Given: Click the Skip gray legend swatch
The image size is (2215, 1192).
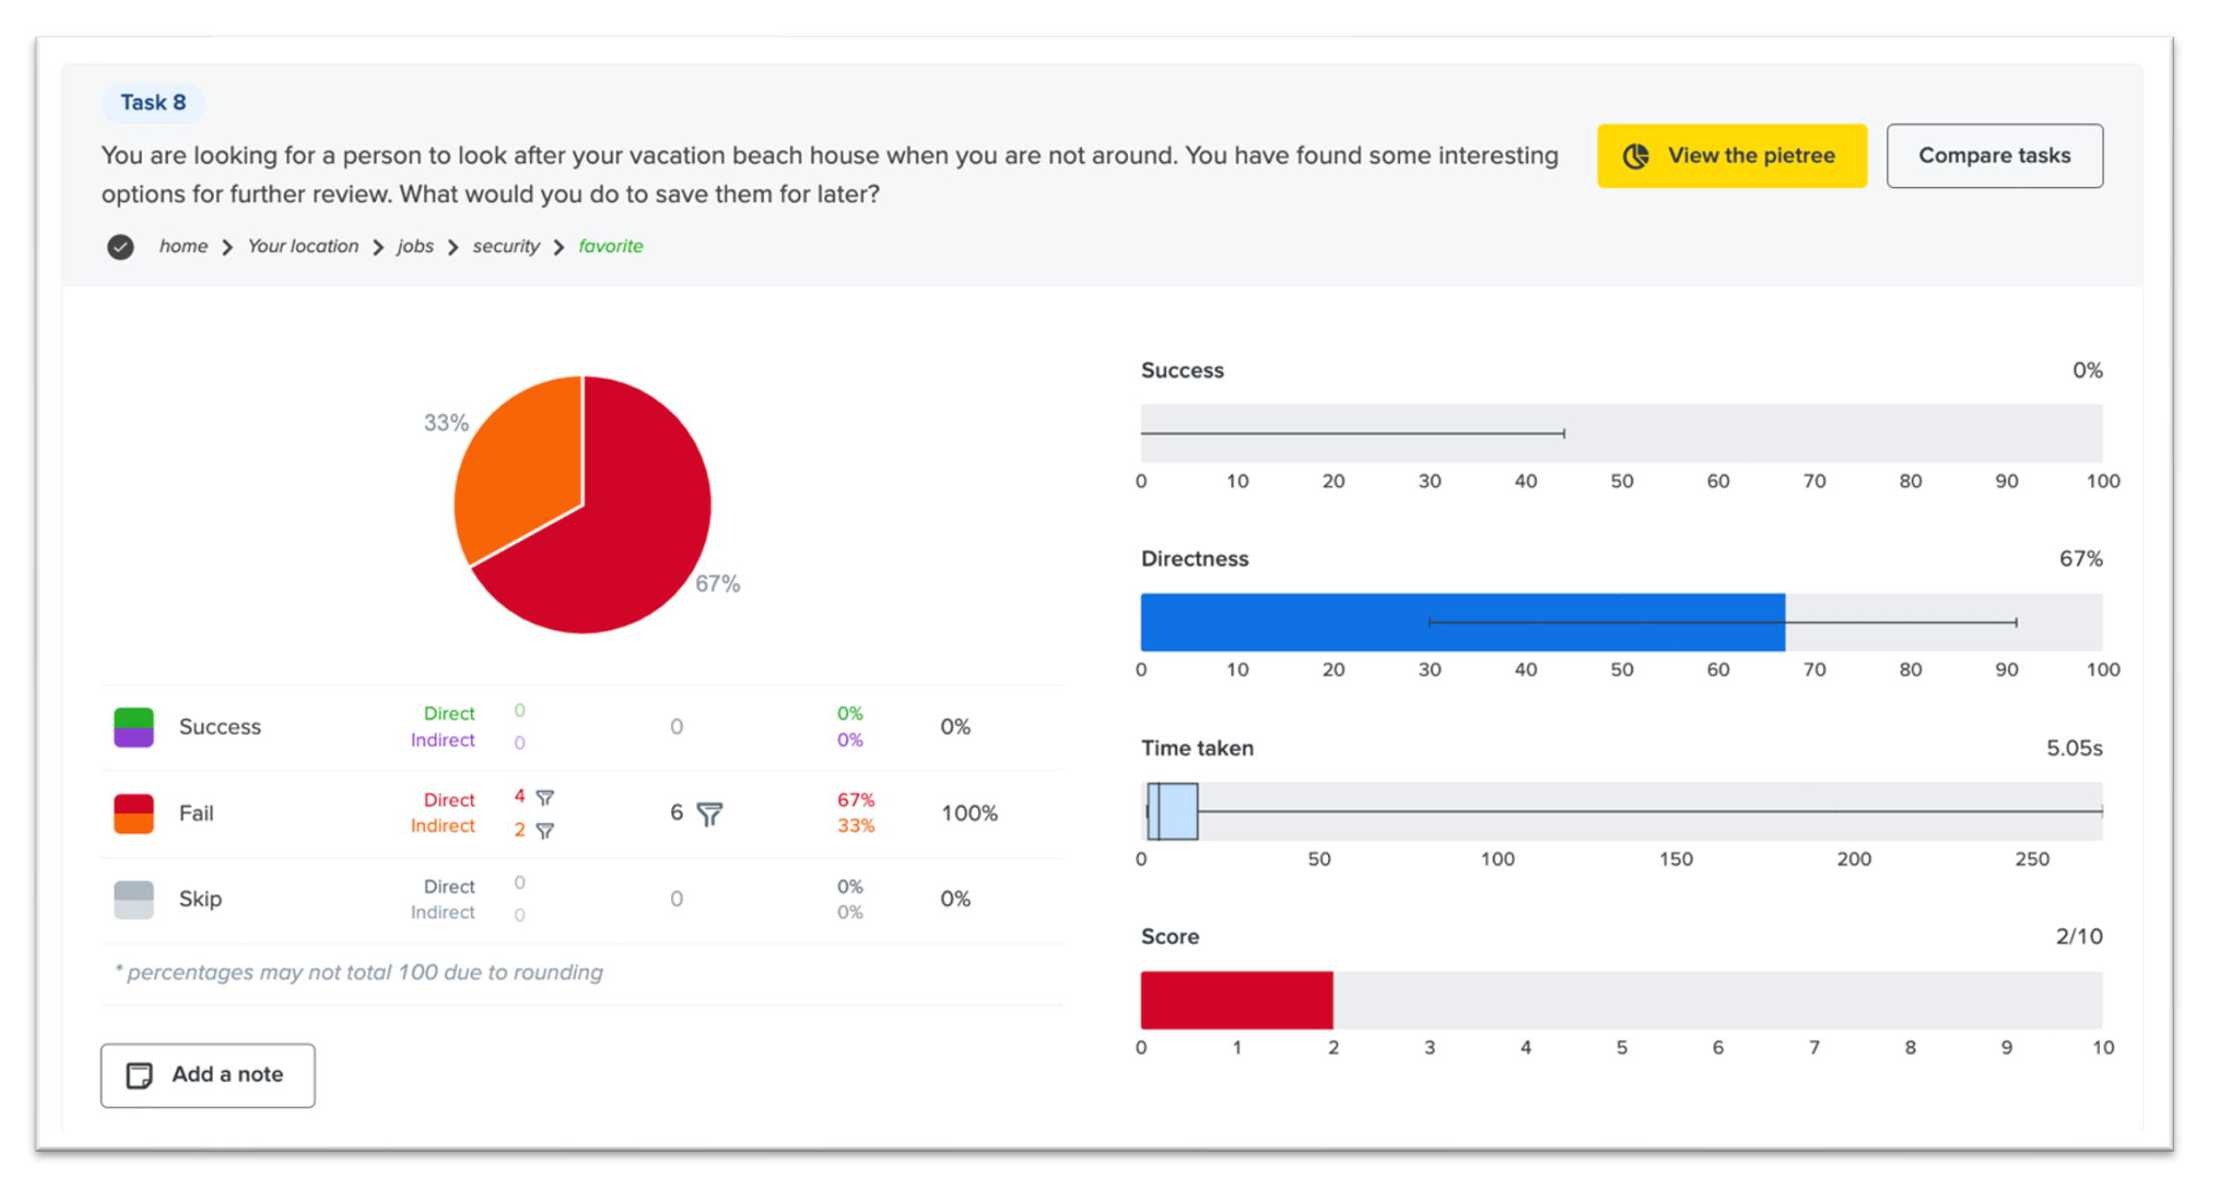Looking at the screenshot, I should [x=133, y=900].
